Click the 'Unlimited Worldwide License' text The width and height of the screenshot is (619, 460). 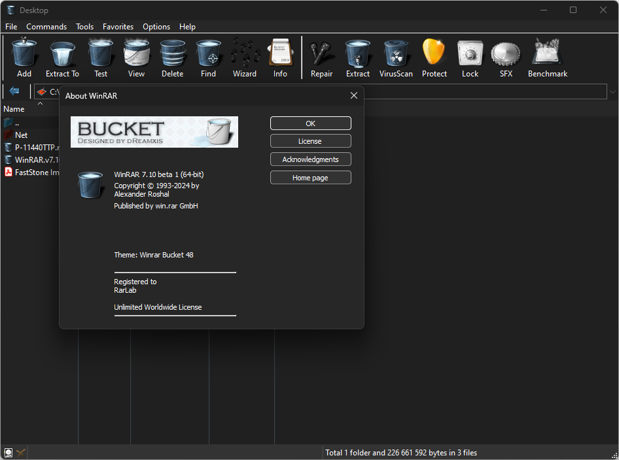(x=158, y=307)
